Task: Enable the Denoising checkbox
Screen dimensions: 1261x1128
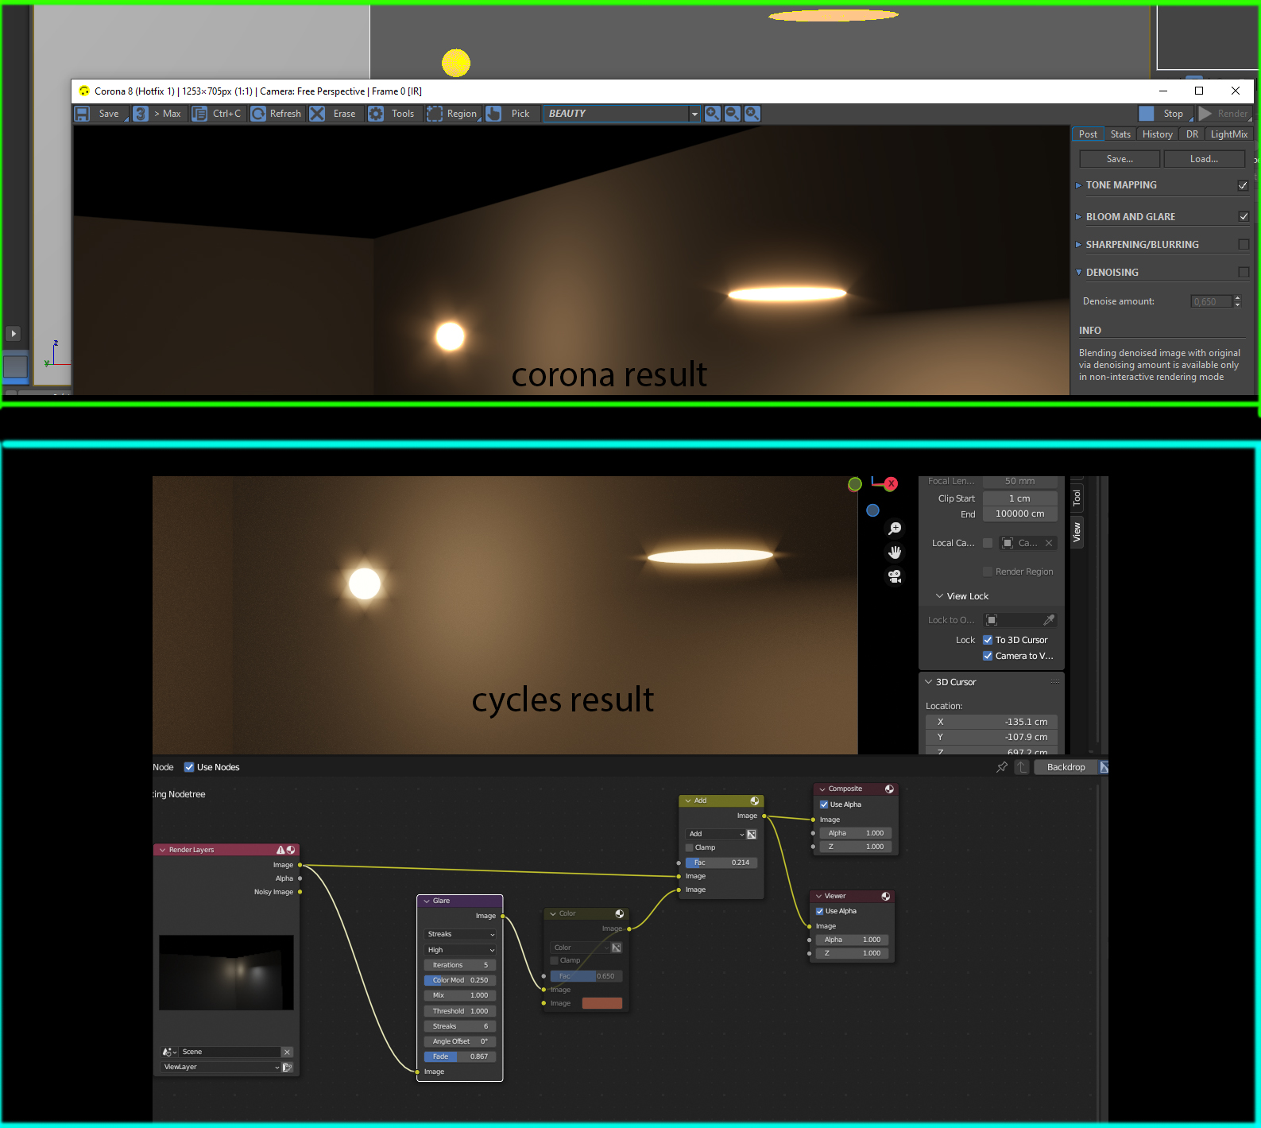Action: pos(1244,272)
